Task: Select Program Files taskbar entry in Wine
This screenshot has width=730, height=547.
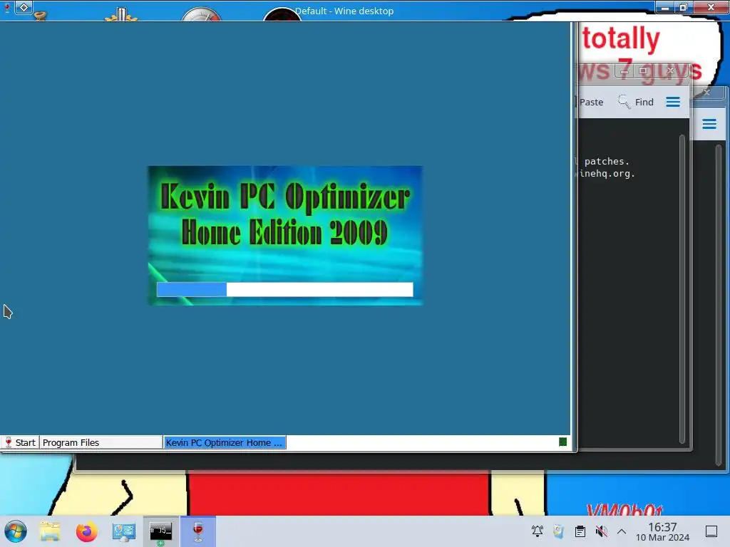Action: click(x=101, y=442)
